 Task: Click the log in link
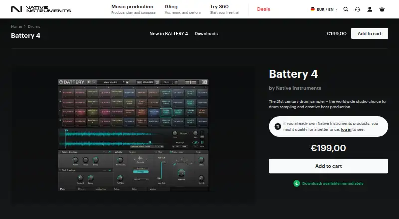click(346, 129)
